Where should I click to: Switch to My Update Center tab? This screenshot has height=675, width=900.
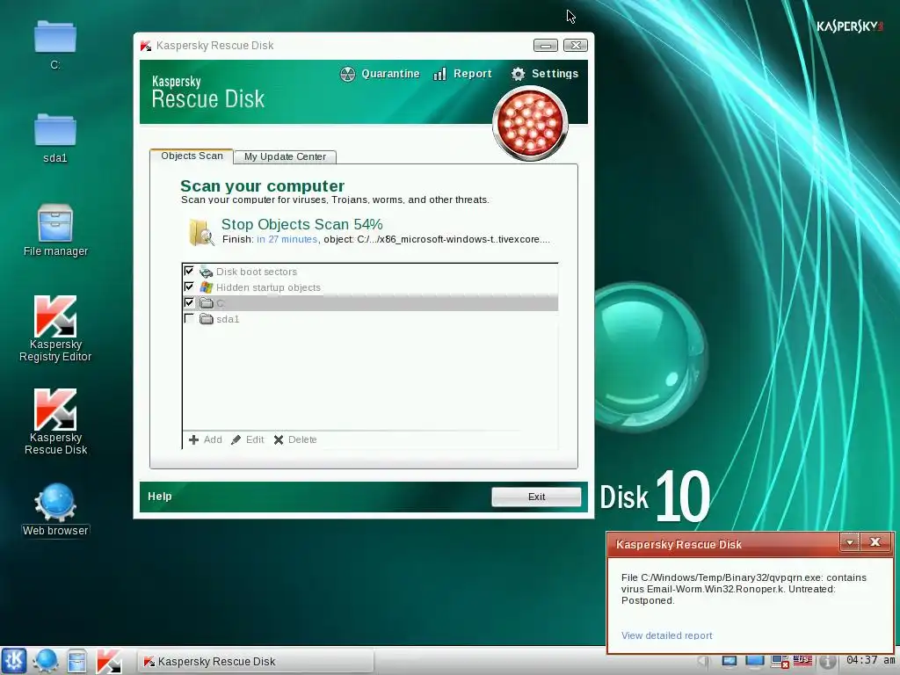(x=285, y=156)
